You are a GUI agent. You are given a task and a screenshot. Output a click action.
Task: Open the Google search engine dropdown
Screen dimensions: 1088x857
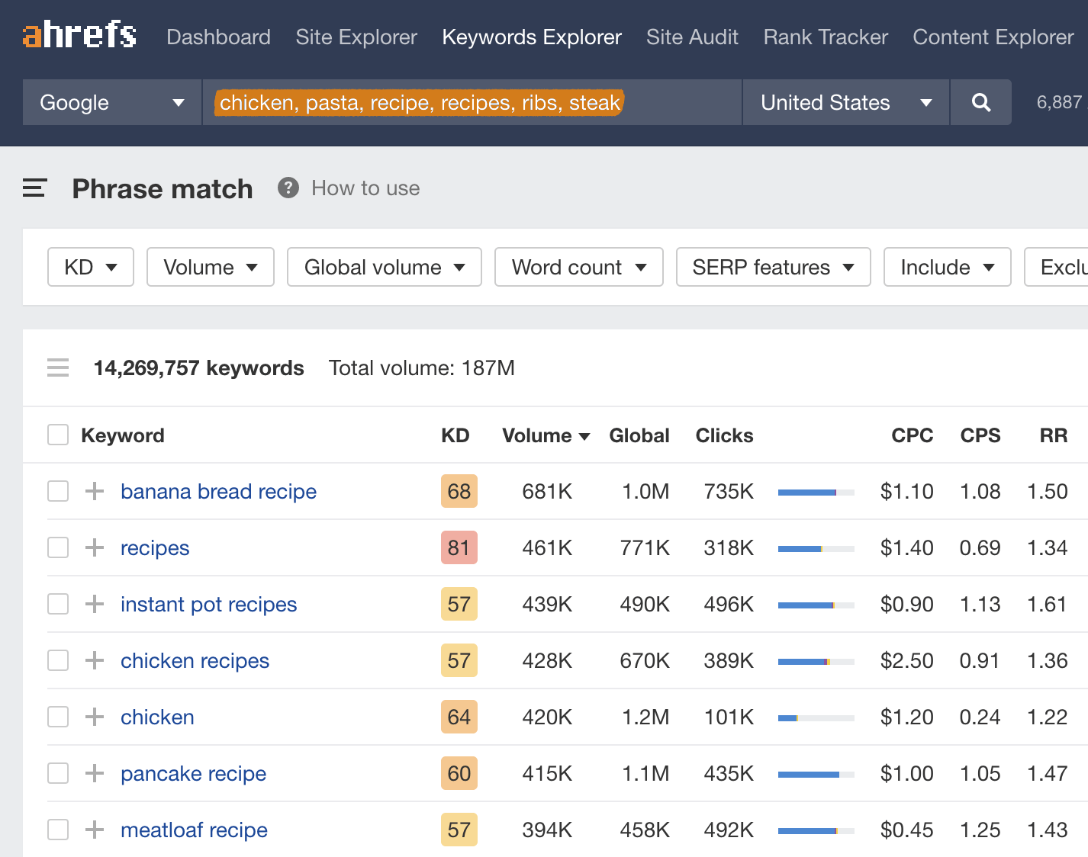coord(111,102)
